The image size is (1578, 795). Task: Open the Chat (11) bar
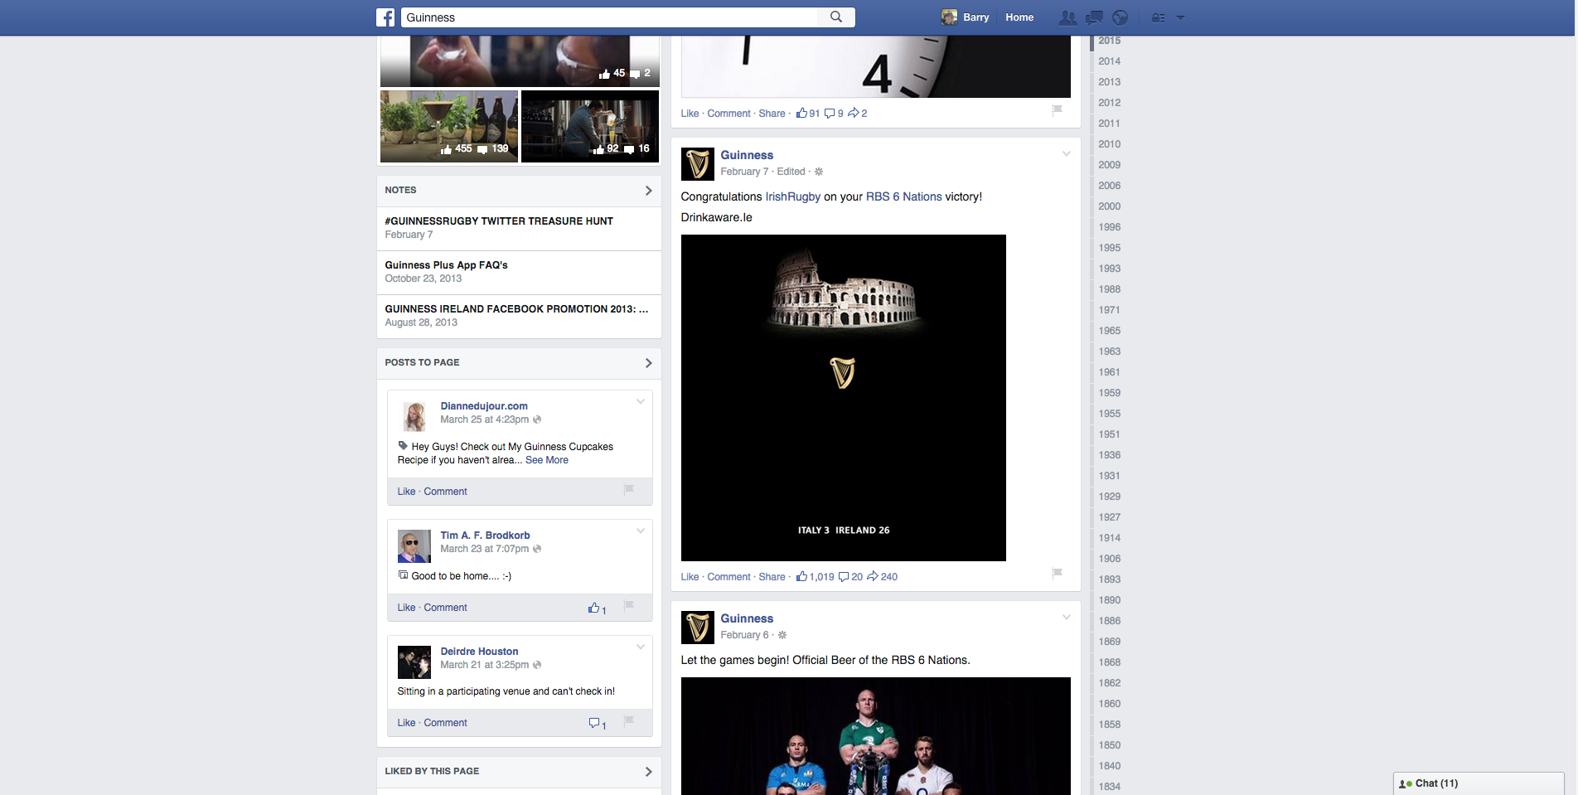point(1479,783)
